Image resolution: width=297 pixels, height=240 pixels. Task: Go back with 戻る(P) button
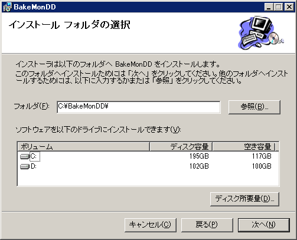pyautogui.click(x=207, y=225)
